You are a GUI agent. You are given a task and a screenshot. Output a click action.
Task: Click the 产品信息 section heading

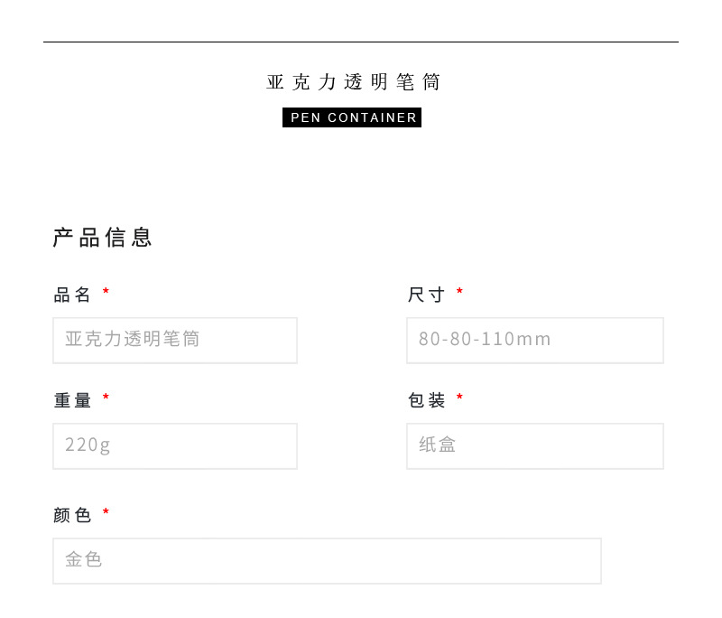(x=103, y=238)
